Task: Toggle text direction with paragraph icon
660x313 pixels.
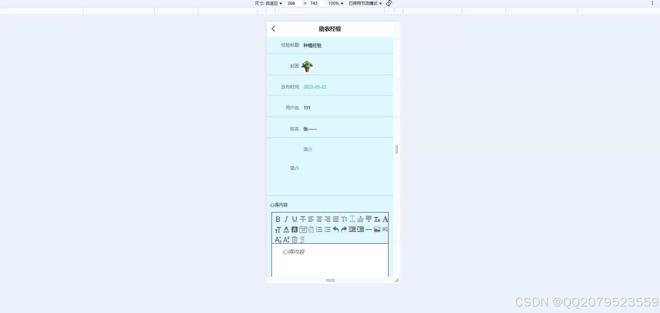Action: (303, 240)
